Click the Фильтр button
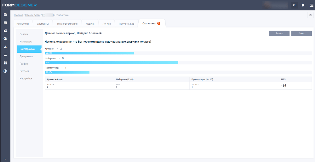Image resolution: width=315 pixels, height=162 pixels. [x=279, y=33]
